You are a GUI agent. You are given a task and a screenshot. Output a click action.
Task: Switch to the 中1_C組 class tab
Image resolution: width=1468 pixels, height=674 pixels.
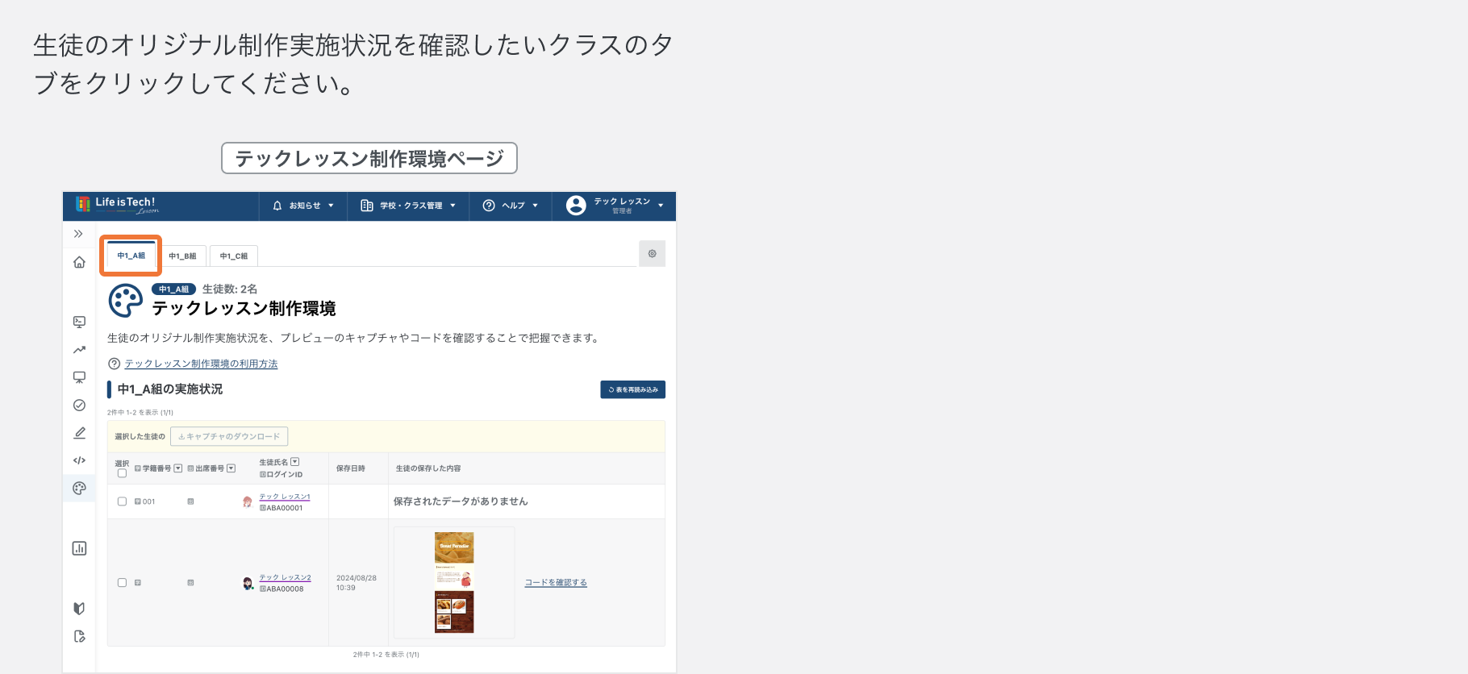pyautogui.click(x=234, y=256)
